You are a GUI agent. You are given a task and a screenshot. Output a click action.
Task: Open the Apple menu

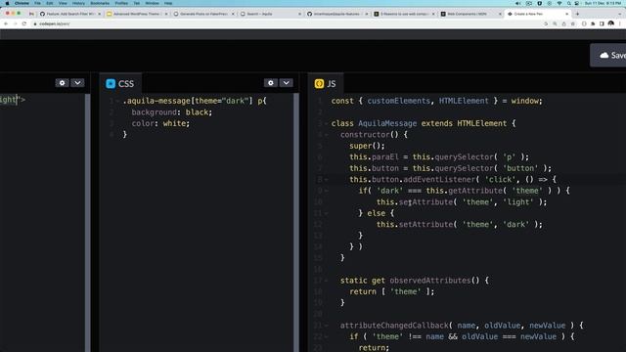coord(7,3)
